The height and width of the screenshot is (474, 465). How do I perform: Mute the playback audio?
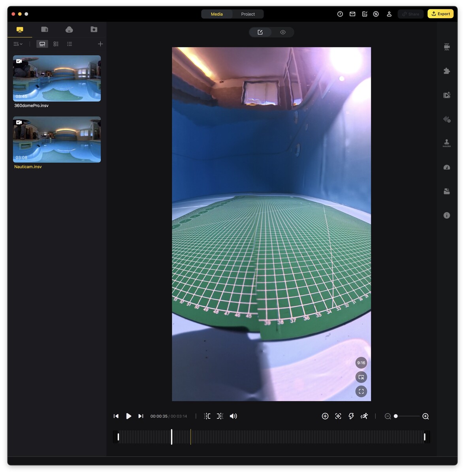click(233, 416)
